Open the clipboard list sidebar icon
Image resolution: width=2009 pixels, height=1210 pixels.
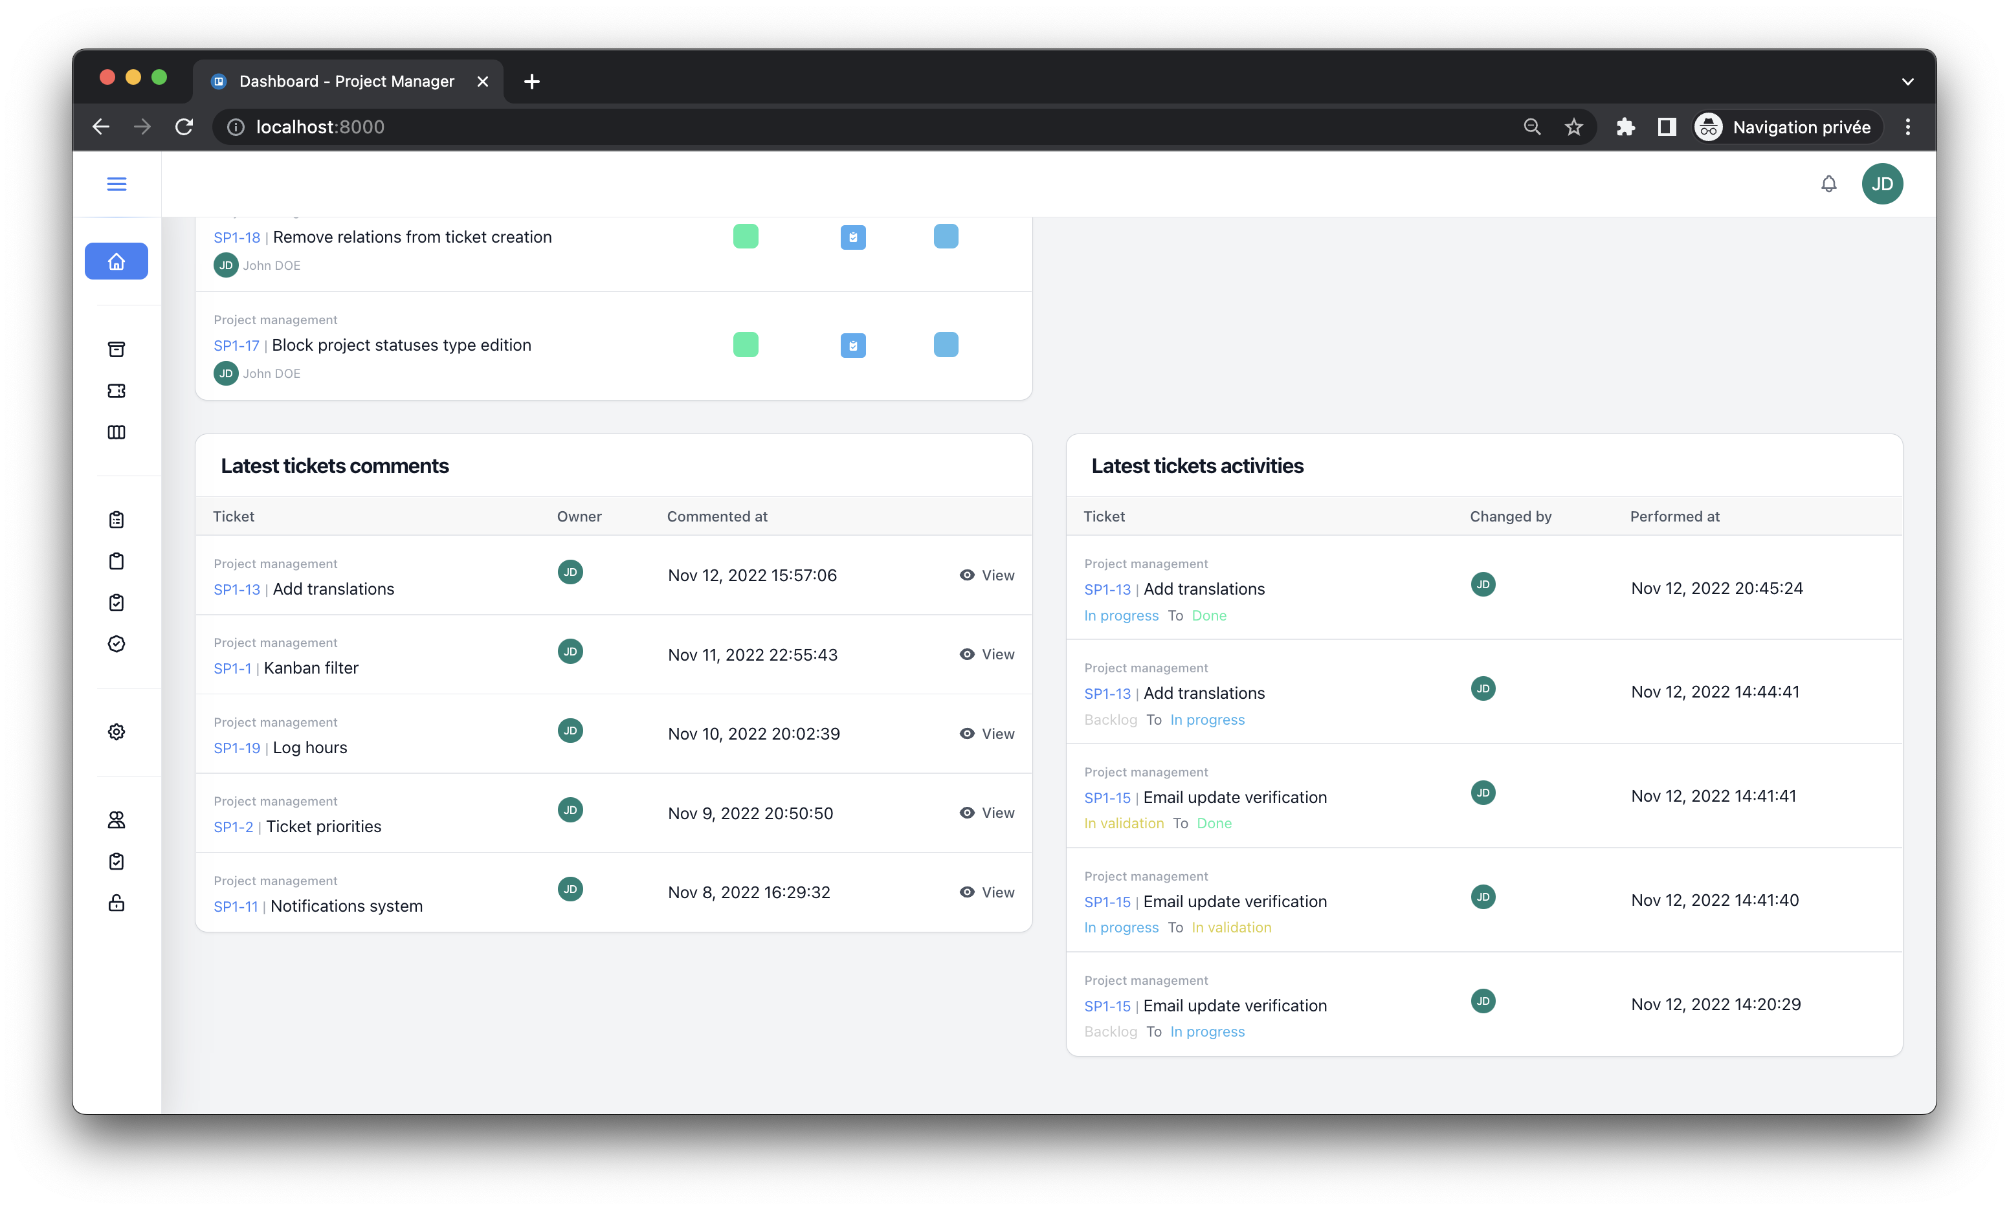point(117,520)
